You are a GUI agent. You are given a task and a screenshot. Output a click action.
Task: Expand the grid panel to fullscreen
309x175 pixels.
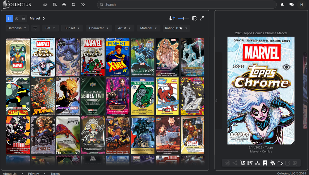coord(202,18)
